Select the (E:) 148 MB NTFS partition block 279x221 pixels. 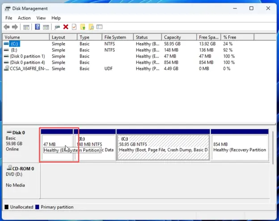tap(95, 145)
